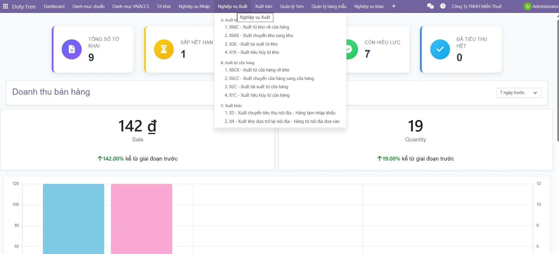The width and height of the screenshot is (559, 254).
Task: Click the purple document icon for total declarations
Action: (72, 49)
